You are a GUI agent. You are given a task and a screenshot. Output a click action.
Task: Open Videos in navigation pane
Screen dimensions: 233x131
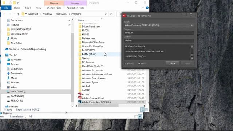(14, 87)
